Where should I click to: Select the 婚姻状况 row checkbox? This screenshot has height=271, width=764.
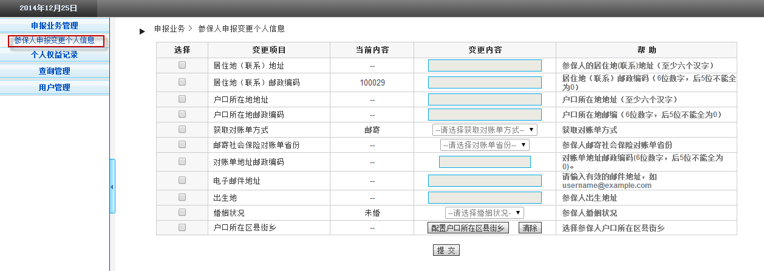[182, 213]
